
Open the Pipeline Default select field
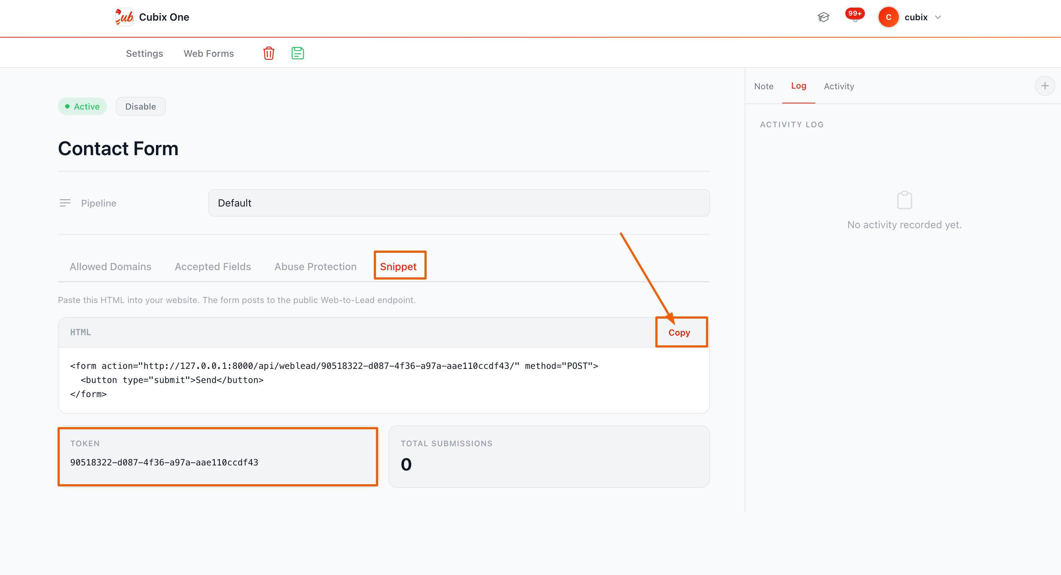[x=459, y=203]
